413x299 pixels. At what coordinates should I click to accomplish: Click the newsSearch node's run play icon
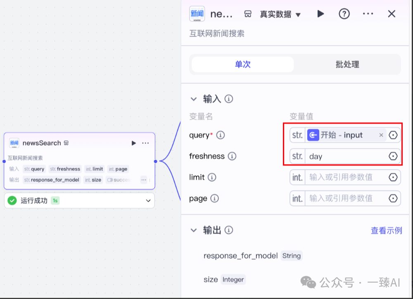[x=133, y=143]
